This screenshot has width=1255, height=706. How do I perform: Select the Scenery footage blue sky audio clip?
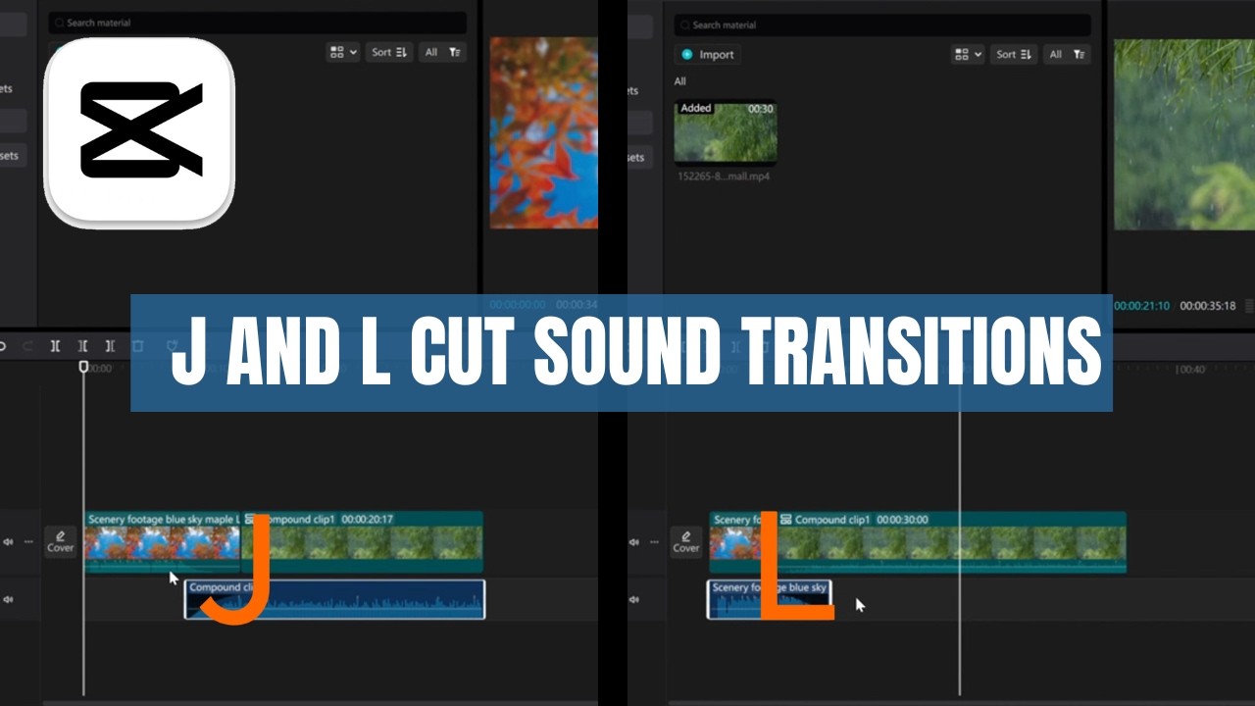[x=770, y=599]
